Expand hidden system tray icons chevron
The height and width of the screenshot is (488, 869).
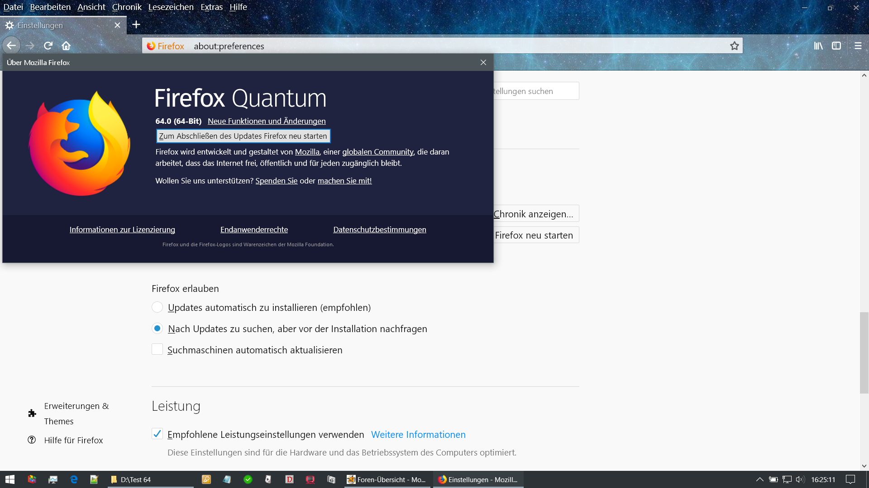(759, 479)
